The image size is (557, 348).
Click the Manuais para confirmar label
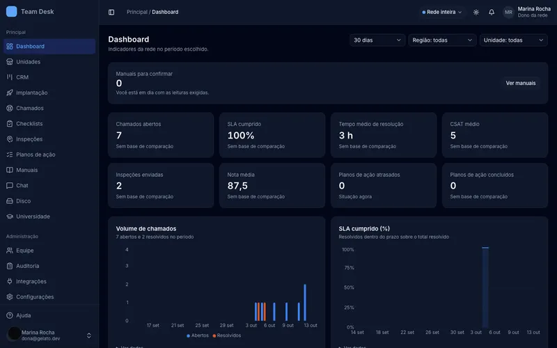(144, 74)
